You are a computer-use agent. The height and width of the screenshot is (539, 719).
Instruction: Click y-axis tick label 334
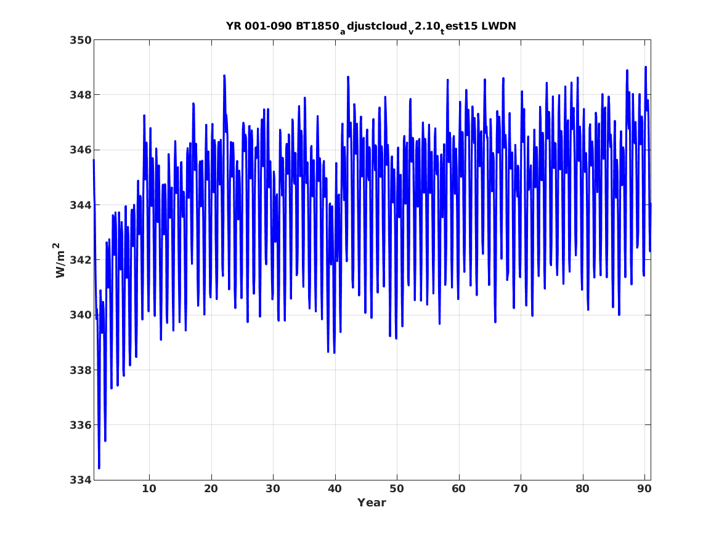coord(80,480)
